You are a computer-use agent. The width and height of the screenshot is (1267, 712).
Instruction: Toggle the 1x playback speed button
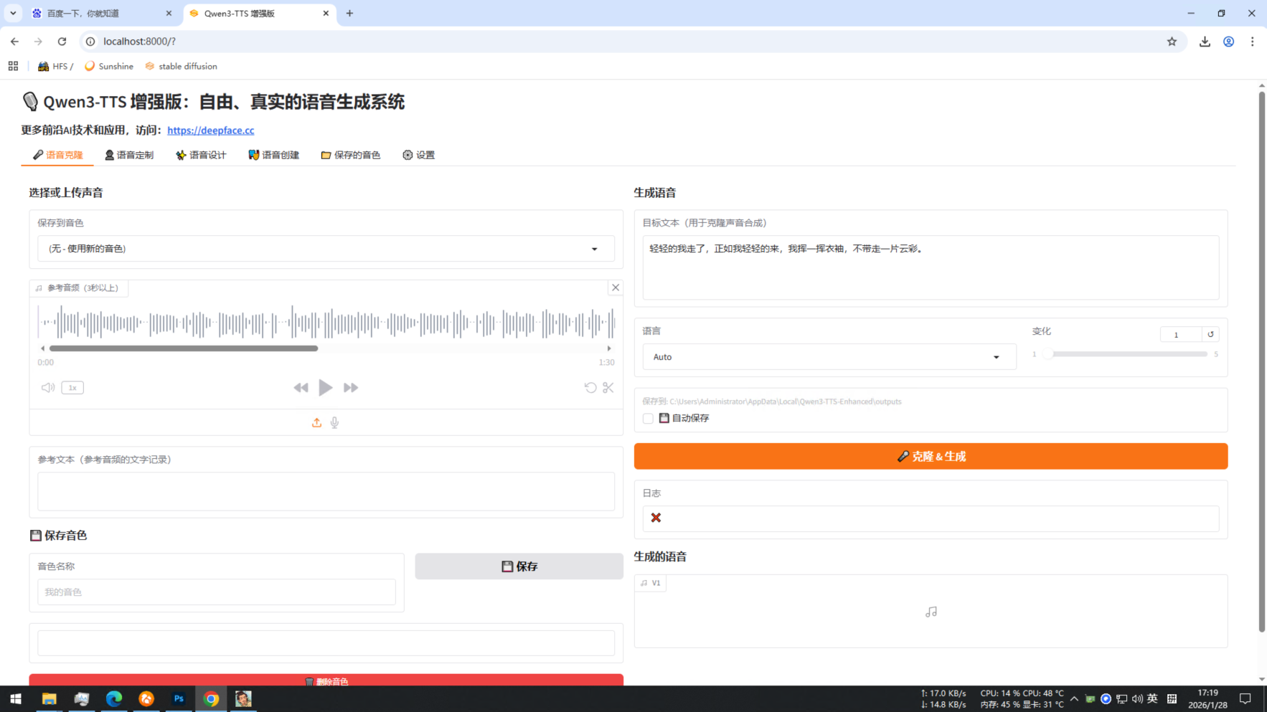pos(72,388)
